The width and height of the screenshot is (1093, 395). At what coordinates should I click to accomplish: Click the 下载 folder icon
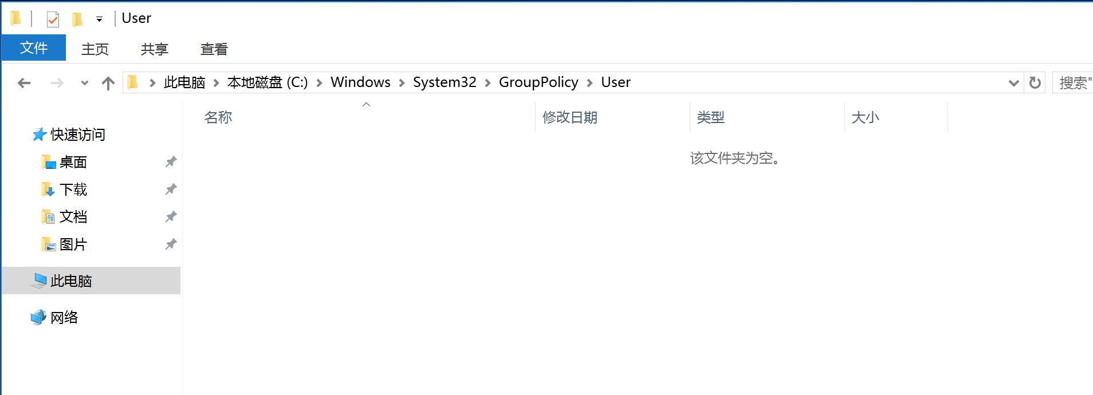coord(49,189)
